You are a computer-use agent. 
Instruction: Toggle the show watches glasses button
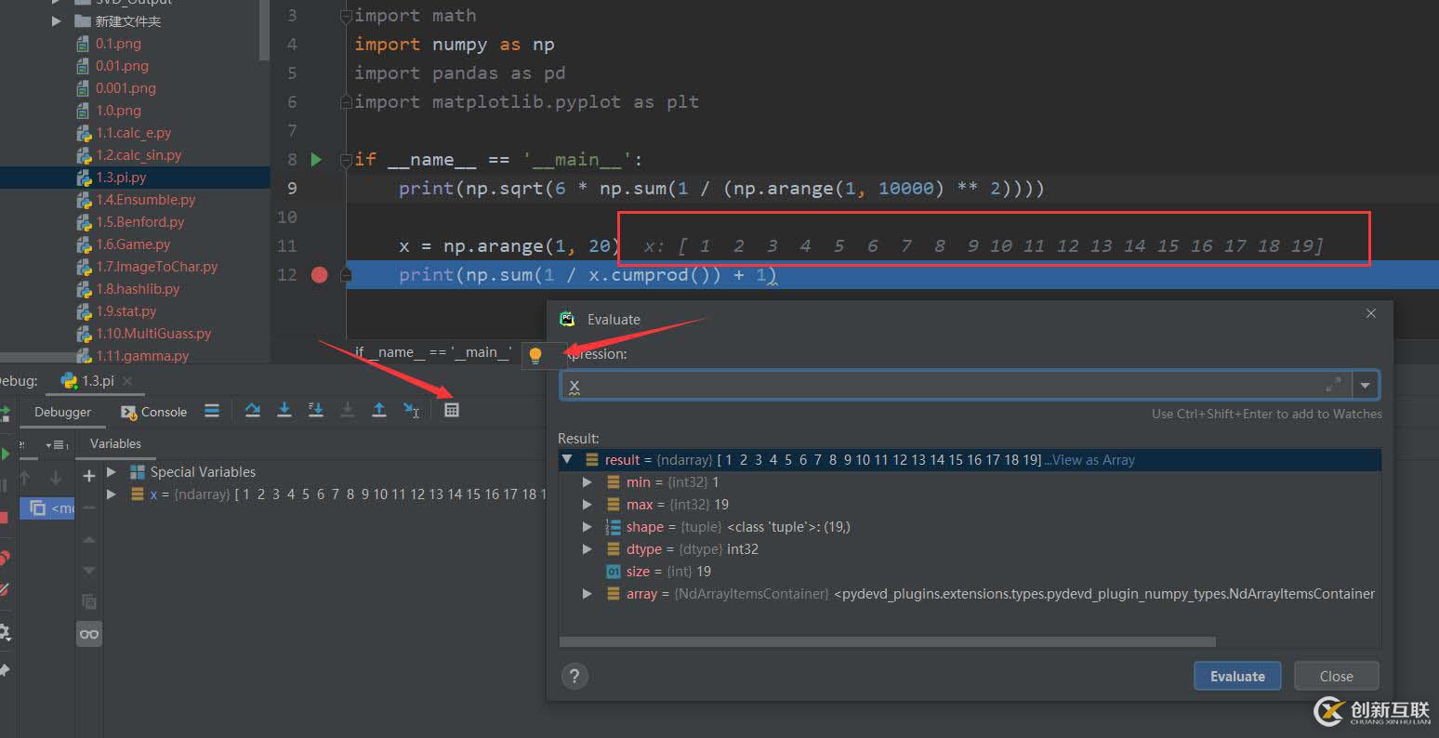[89, 634]
